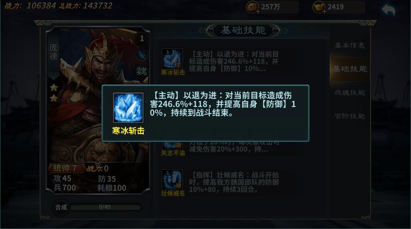
Task: Tap the cavalry troop type icon on card
Action: click(142, 55)
